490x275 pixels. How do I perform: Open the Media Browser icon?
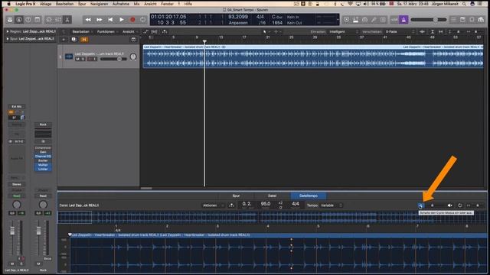click(481, 20)
